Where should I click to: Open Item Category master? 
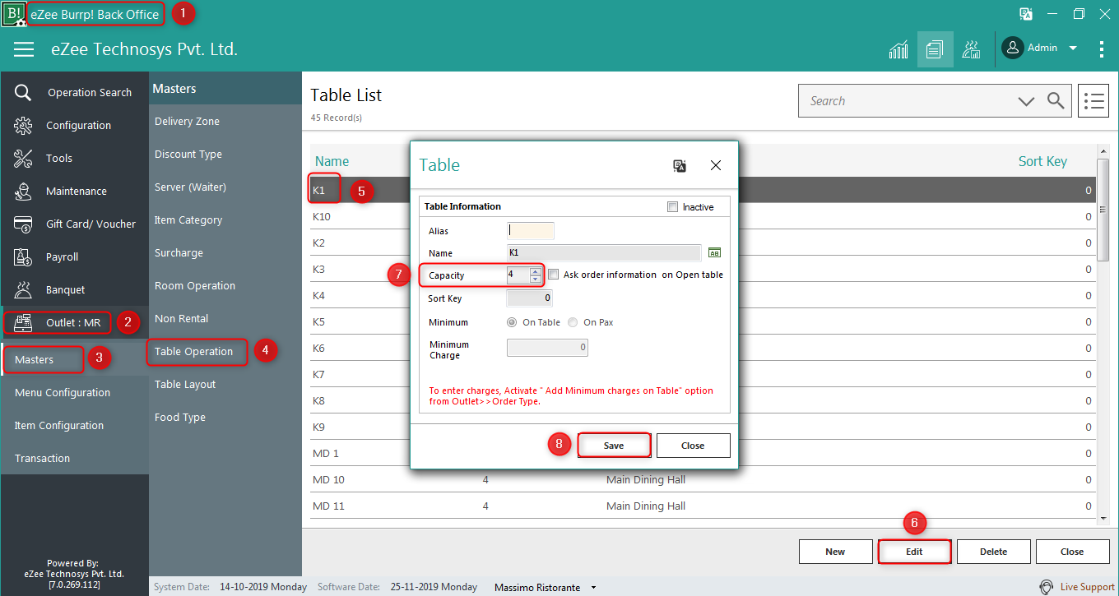(225, 219)
